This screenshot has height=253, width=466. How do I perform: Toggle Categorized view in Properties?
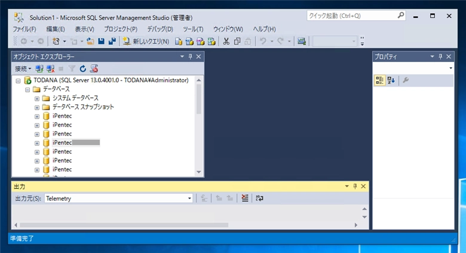click(x=379, y=80)
